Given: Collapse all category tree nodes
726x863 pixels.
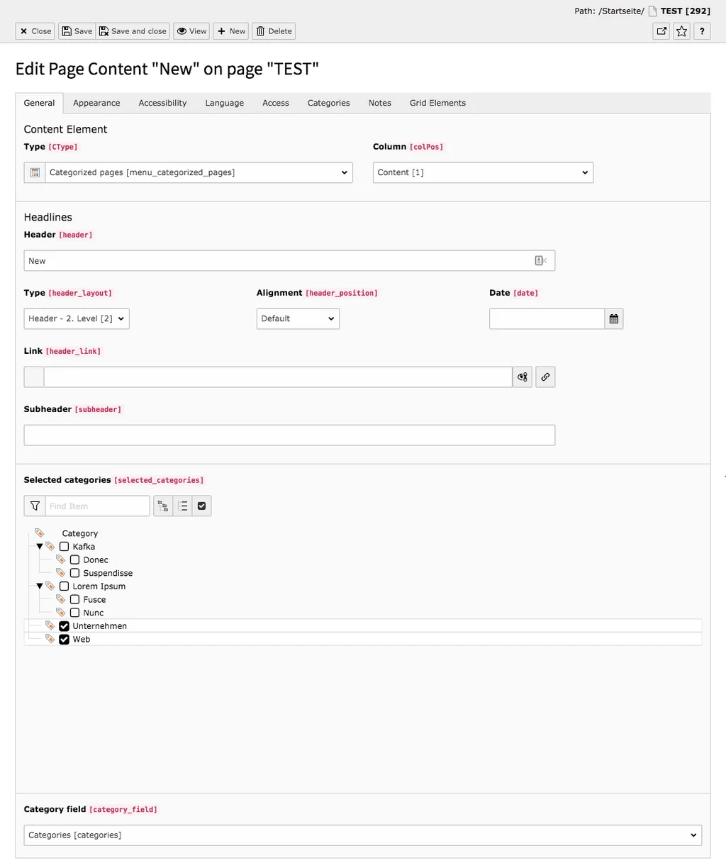Looking at the screenshot, I should click(182, 506).
